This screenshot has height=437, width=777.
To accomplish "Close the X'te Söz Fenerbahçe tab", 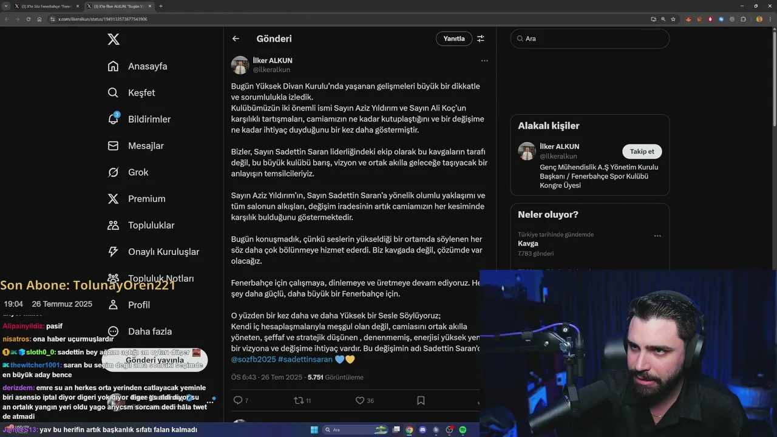I will tap(78, 6).
